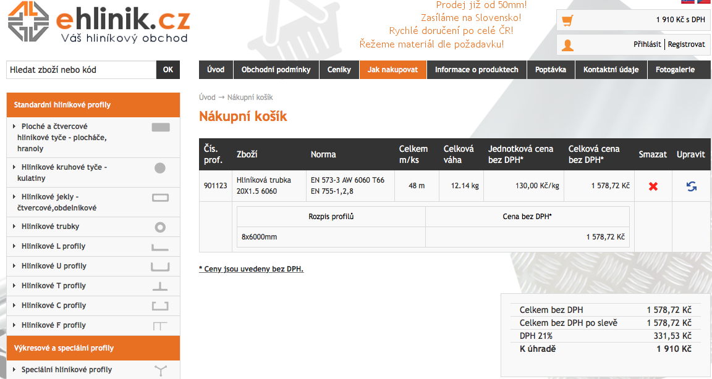Click the blue refresh edit icon
Screen dimensions: 712x379
point(691,186)
